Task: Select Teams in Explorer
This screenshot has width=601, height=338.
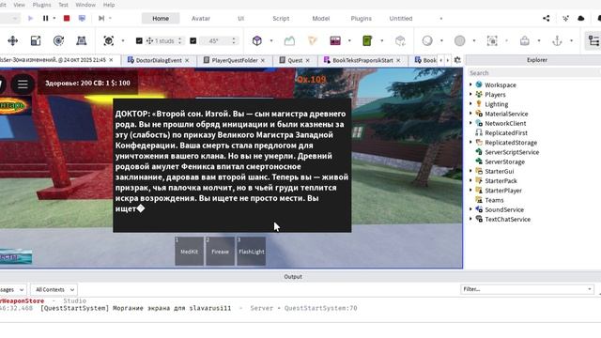Action: click(x=494, y=200)
